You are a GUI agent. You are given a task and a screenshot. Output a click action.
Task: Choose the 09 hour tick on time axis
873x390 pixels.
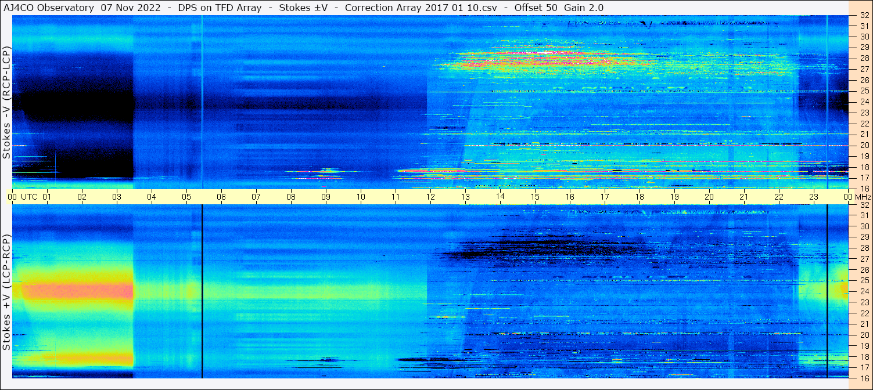(326, 197)
